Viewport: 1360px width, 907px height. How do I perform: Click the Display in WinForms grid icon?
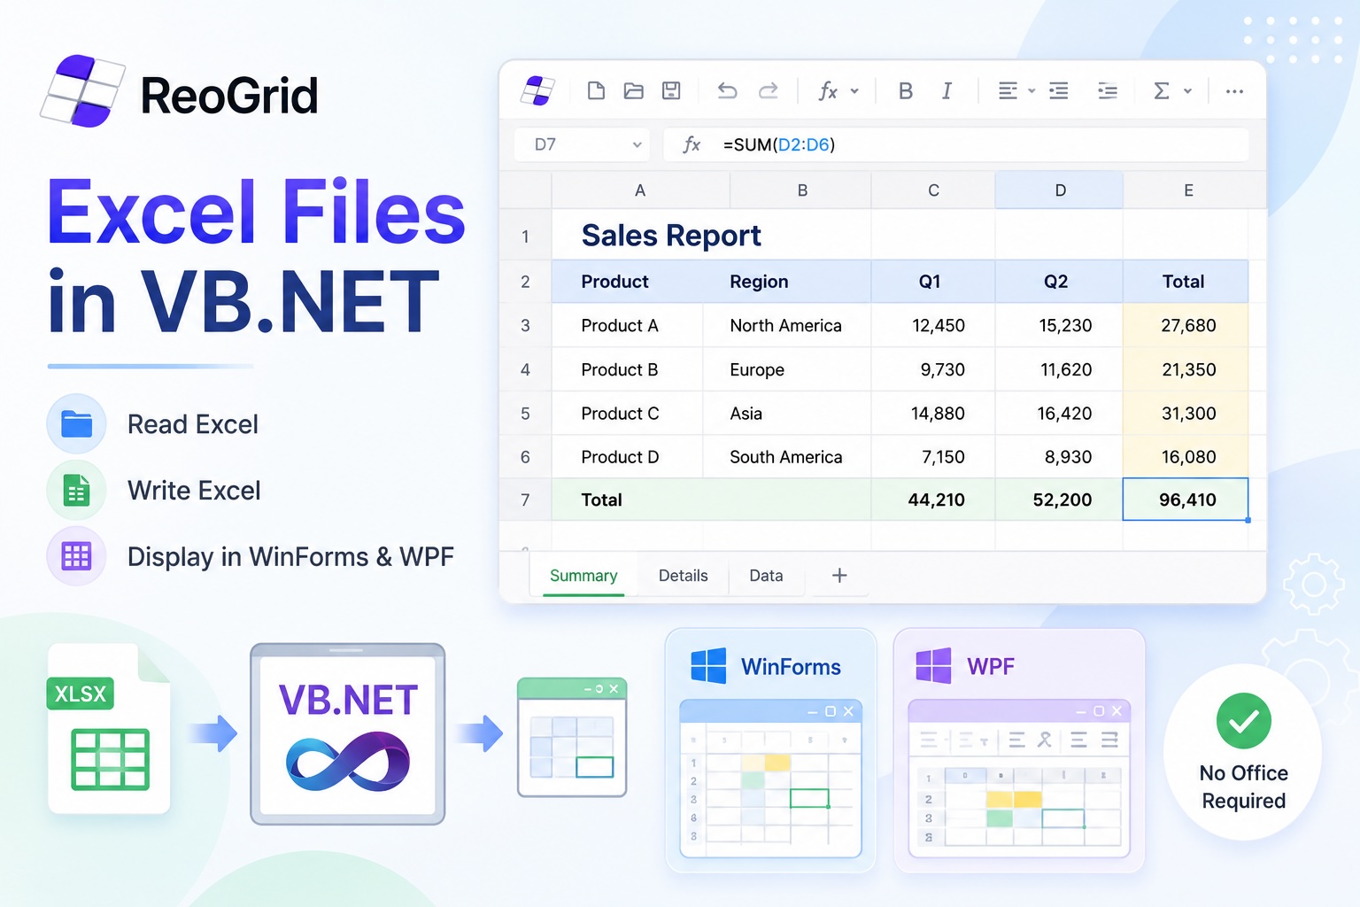point(76,556)
